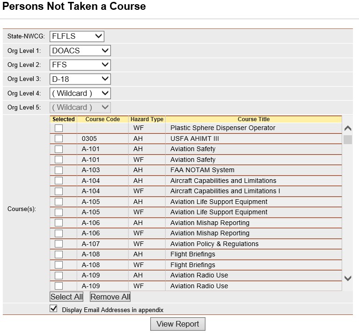Click the Course Code column header
359x335 pixels.
(x=103, y=119)
